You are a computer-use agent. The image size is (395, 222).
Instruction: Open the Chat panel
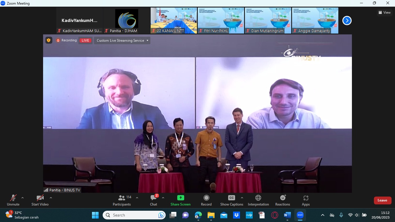(x=154, y=200)
